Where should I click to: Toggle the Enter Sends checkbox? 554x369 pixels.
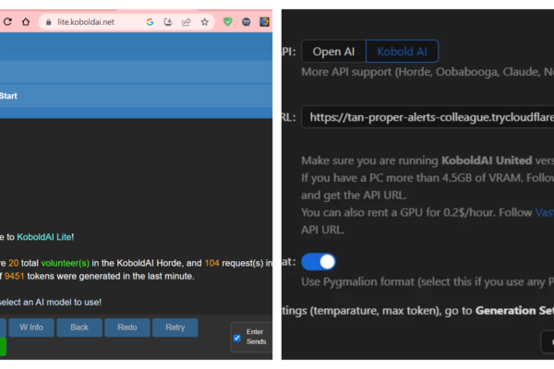(237, 338)
